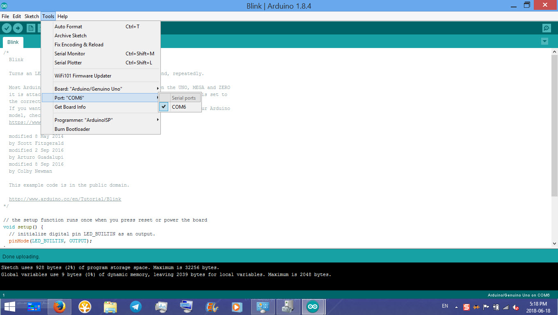Image resolution: width=558 pixels, height=315 pixels.
Task: Open Firefox from the taskbar
Action: (59, 307)
